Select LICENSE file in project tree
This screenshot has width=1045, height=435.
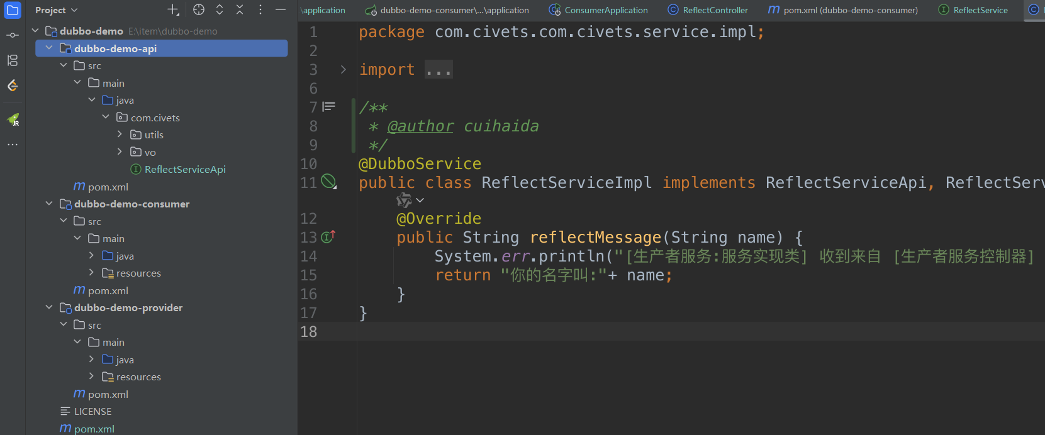coord(86,411)
